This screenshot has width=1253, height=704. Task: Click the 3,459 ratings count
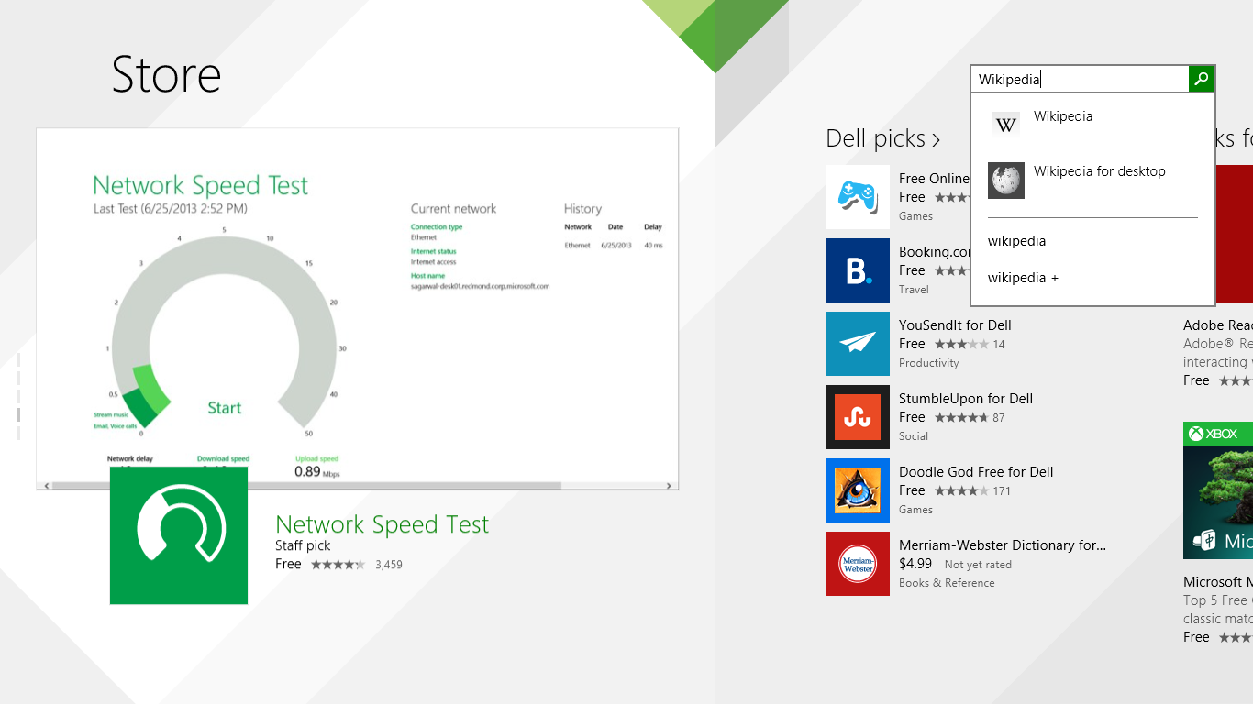[389, 565]
